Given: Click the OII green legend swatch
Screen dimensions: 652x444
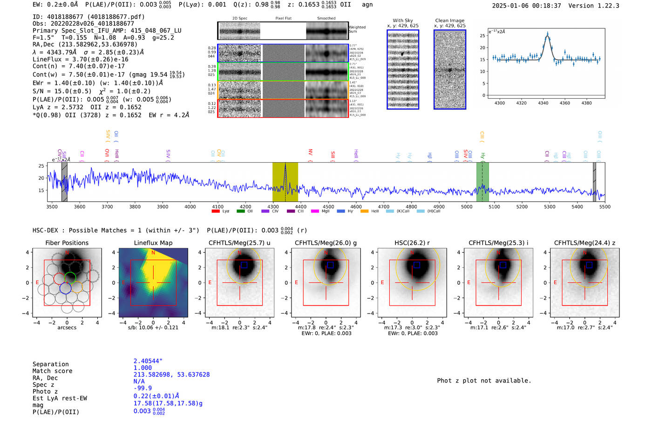Looking at the screenshot, I should (x=241, y=212).
